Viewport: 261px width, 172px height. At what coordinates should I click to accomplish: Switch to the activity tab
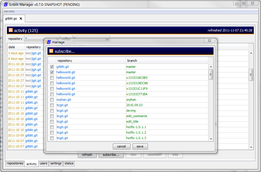(31, 164)
